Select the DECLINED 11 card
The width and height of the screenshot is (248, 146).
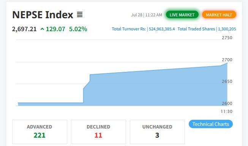pyautogui.click(x=98, y=132)
